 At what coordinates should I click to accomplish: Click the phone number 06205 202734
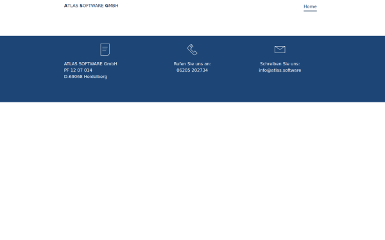pyautogui.click(x=192, y=70)
